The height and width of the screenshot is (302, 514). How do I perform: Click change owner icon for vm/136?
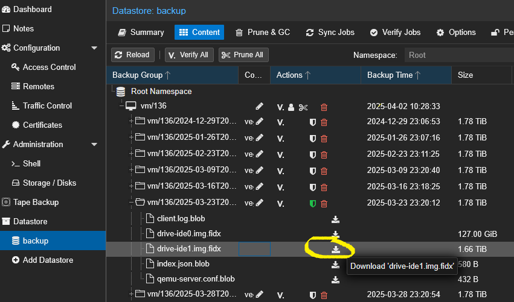291,107
